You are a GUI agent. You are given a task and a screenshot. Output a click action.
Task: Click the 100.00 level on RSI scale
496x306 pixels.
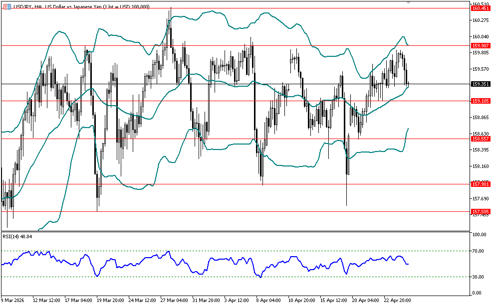[479, 235]
